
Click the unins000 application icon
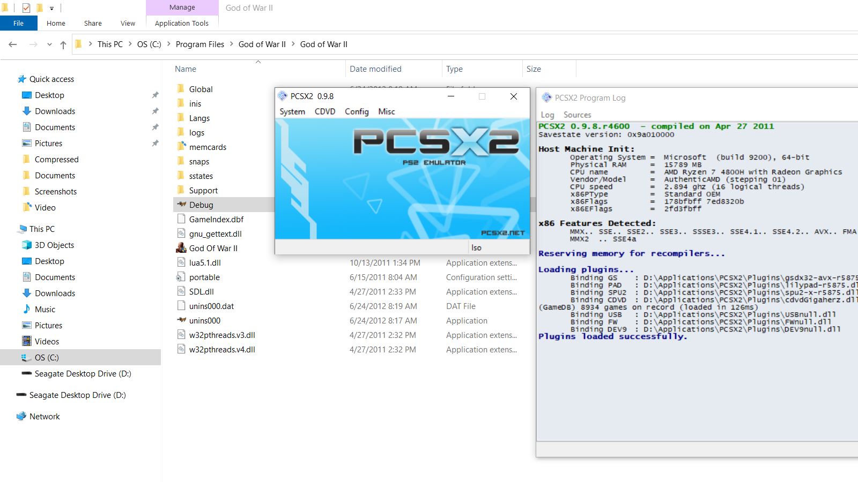tap(181, 320)
